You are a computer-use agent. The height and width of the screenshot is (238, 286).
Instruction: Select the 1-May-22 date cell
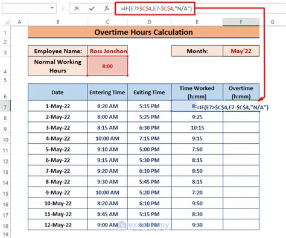point(58,106)
